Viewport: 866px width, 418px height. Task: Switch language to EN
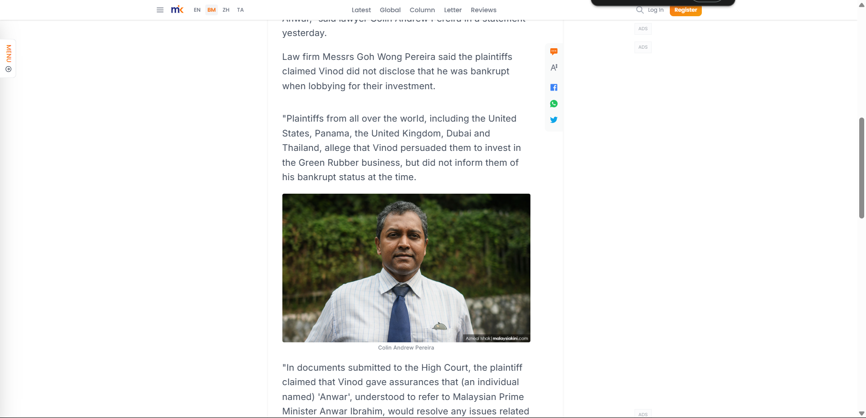pos(197,10)
